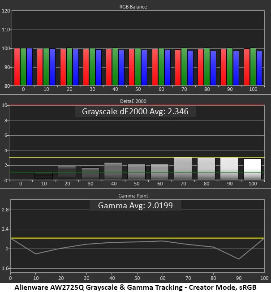This screenshot has height=292, width=271.
Task: Click the blue bar at 100 in RGB Balance
Action: (259, 67)
